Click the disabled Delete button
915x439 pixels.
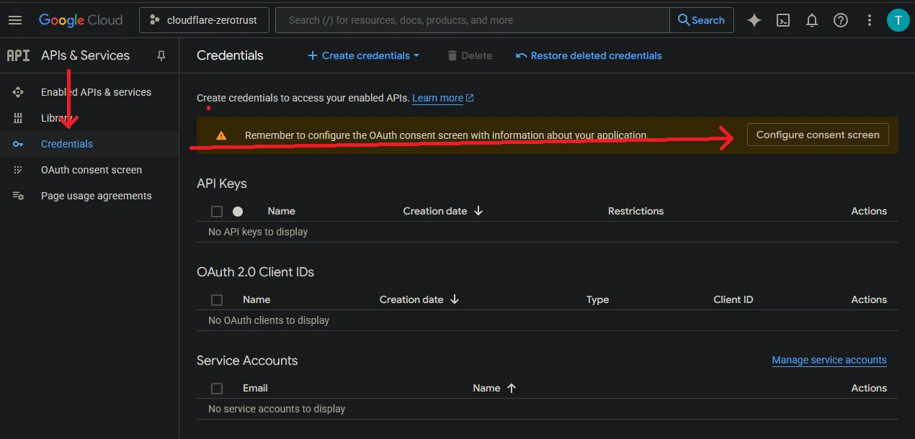tap(470, 55)
